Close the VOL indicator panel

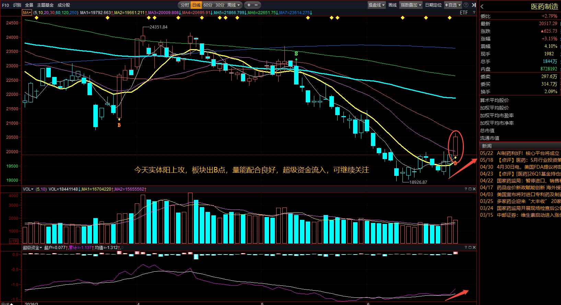tap(474, 189)
